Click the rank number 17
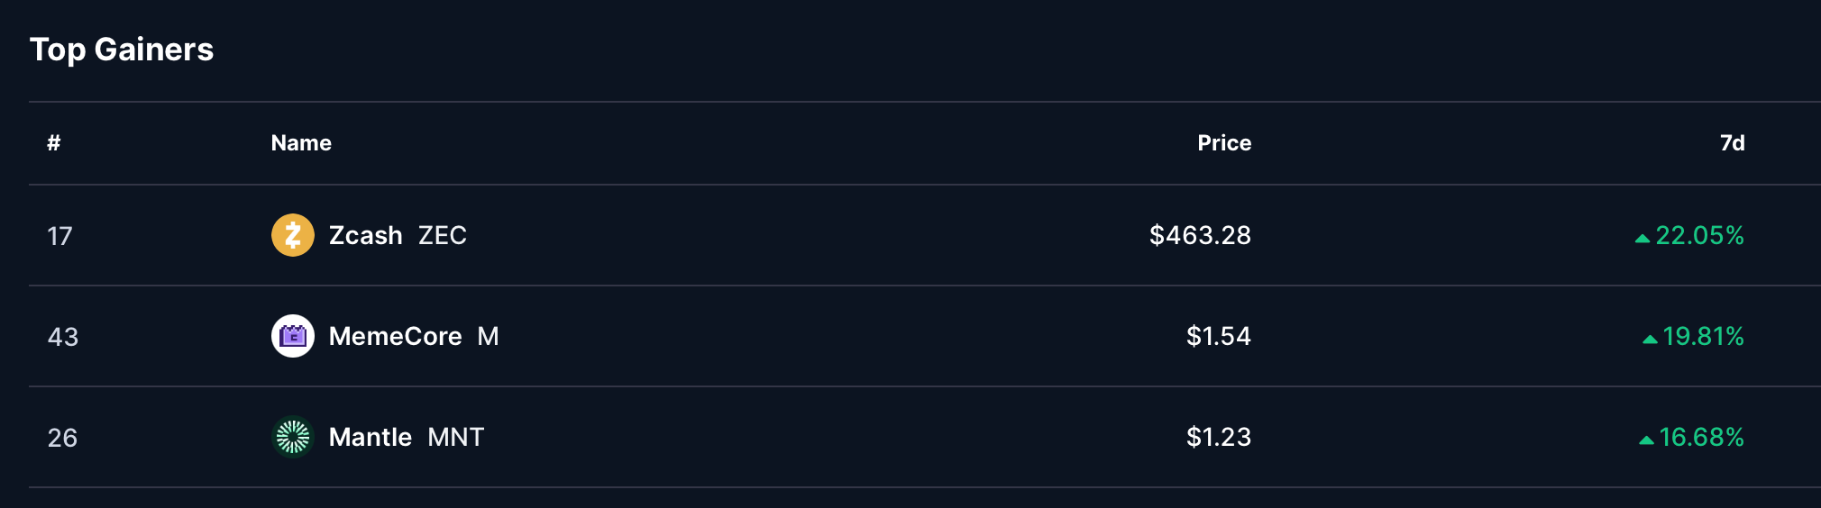 (x=59, y=236)
